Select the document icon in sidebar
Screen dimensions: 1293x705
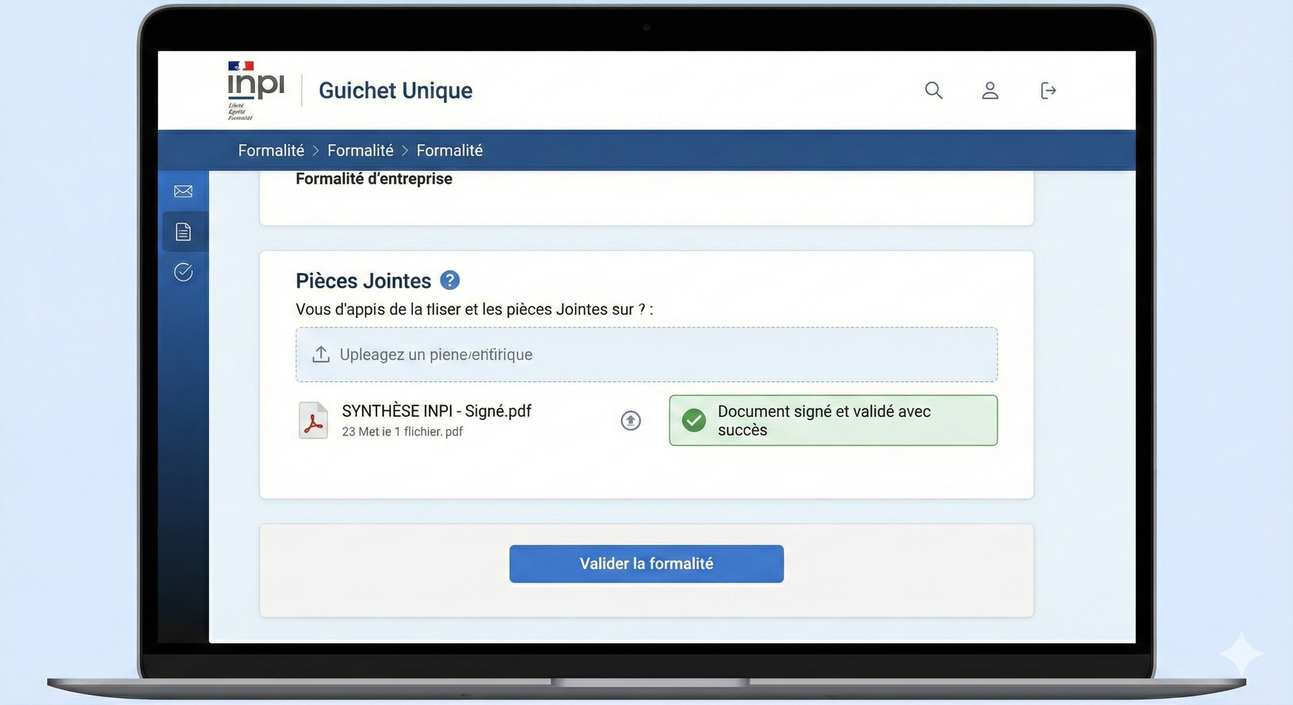[x=183, y=232]
